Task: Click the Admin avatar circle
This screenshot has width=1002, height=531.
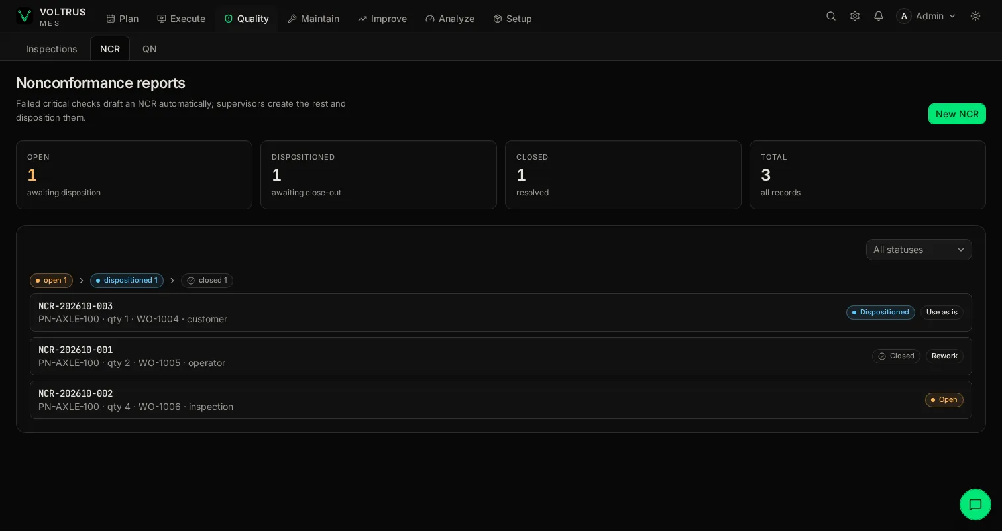Action: click(904, 16)
